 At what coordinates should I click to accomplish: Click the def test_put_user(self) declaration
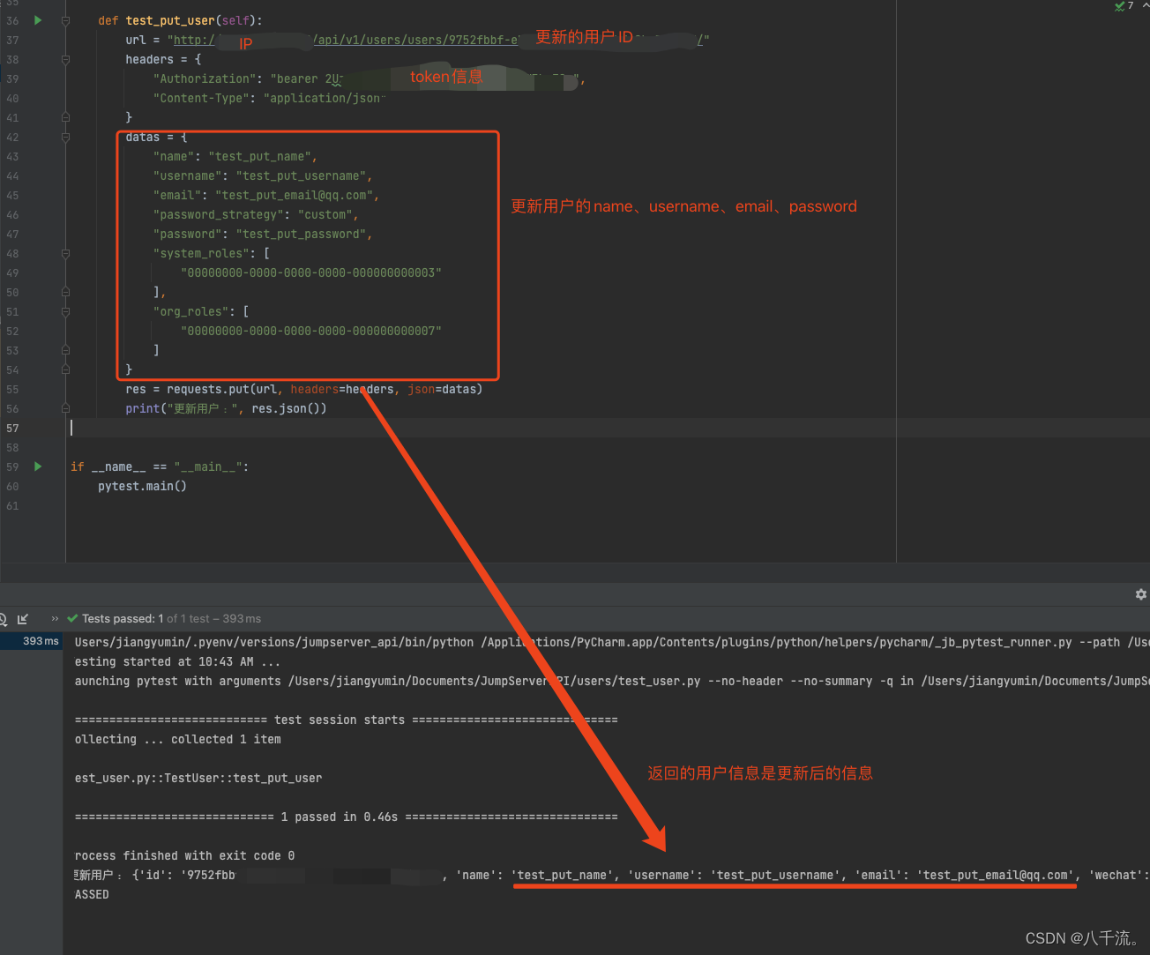(x=180, y=20)
